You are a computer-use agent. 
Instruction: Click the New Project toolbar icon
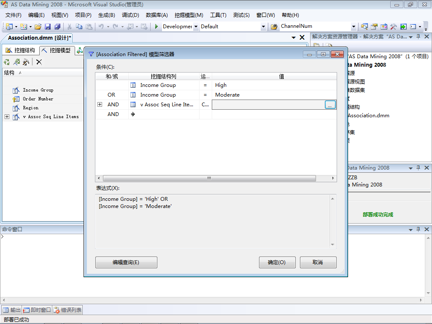pos(9,27)
